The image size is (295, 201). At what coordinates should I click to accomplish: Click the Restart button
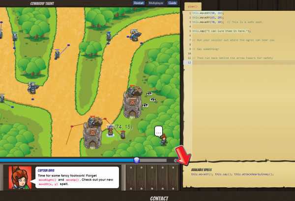coord(139,3)
